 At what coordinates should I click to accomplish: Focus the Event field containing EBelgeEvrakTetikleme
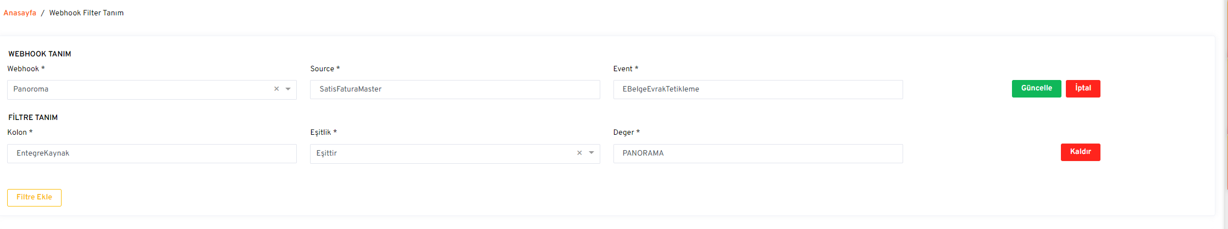click(x=757, y=89)
